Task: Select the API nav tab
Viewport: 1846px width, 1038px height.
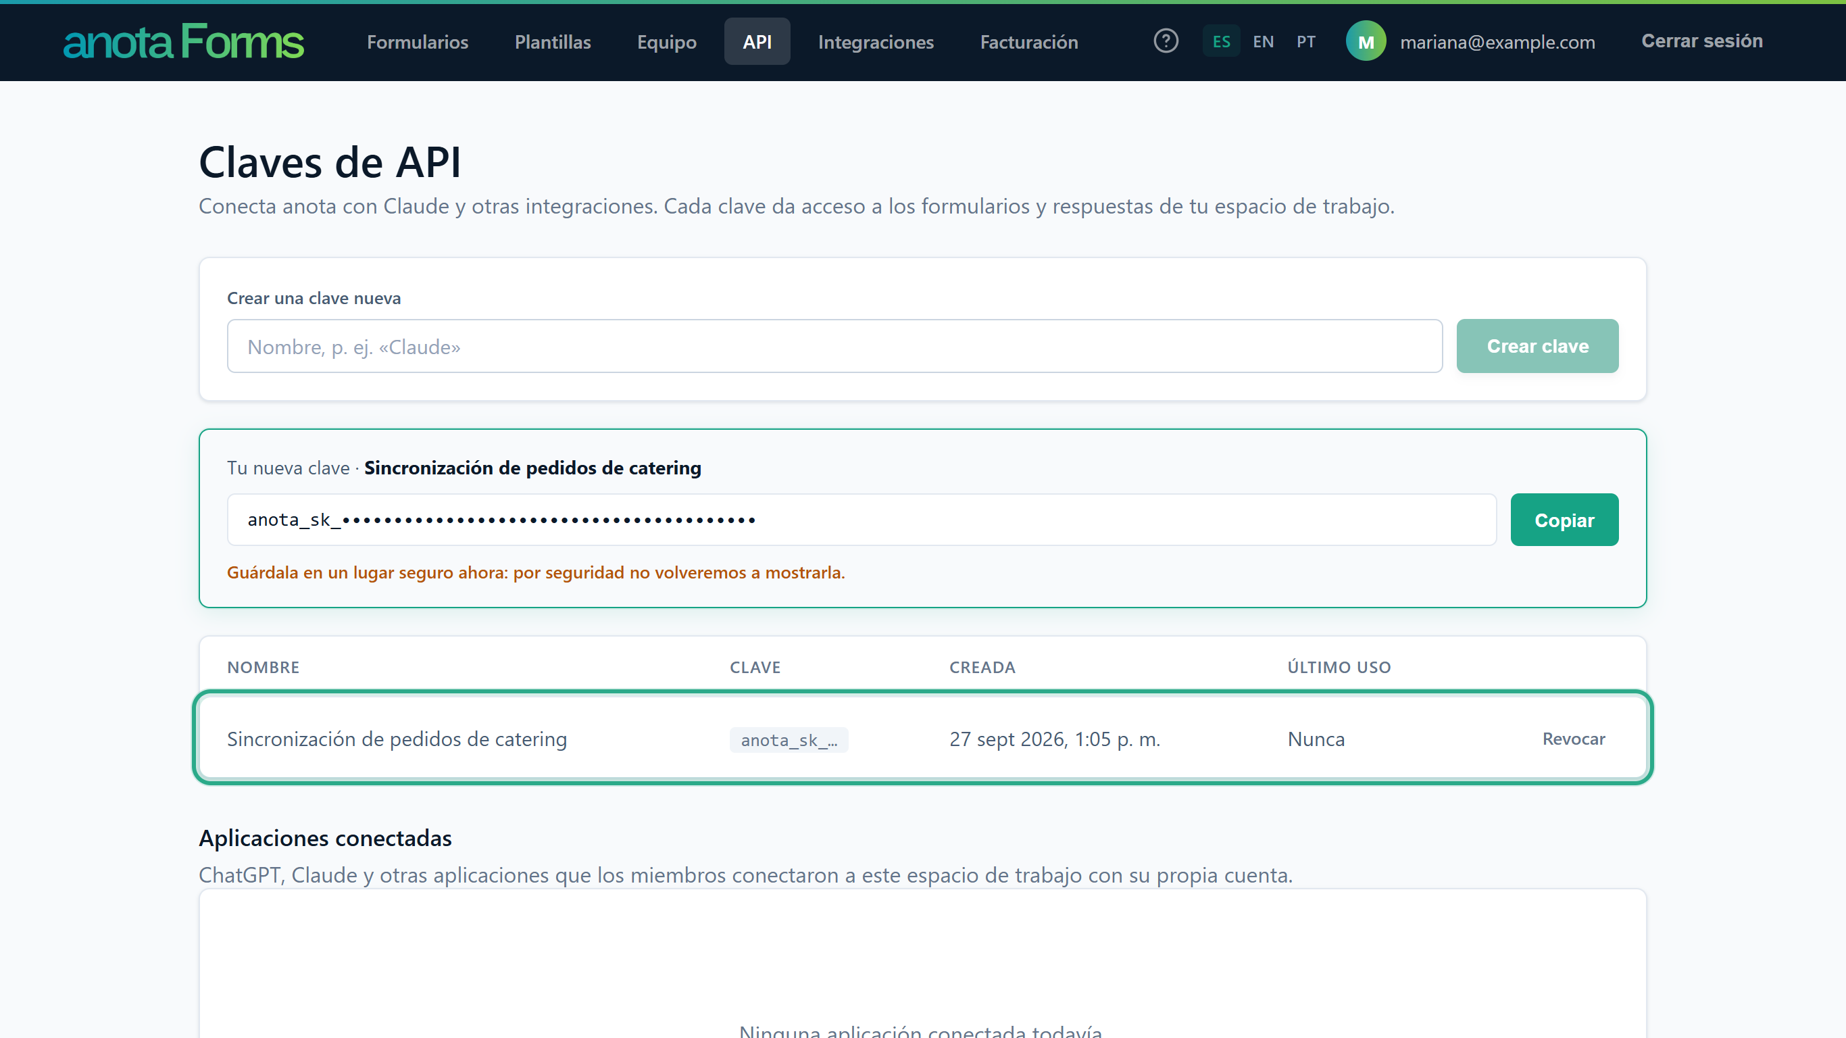Action: (x=757, y=42)
